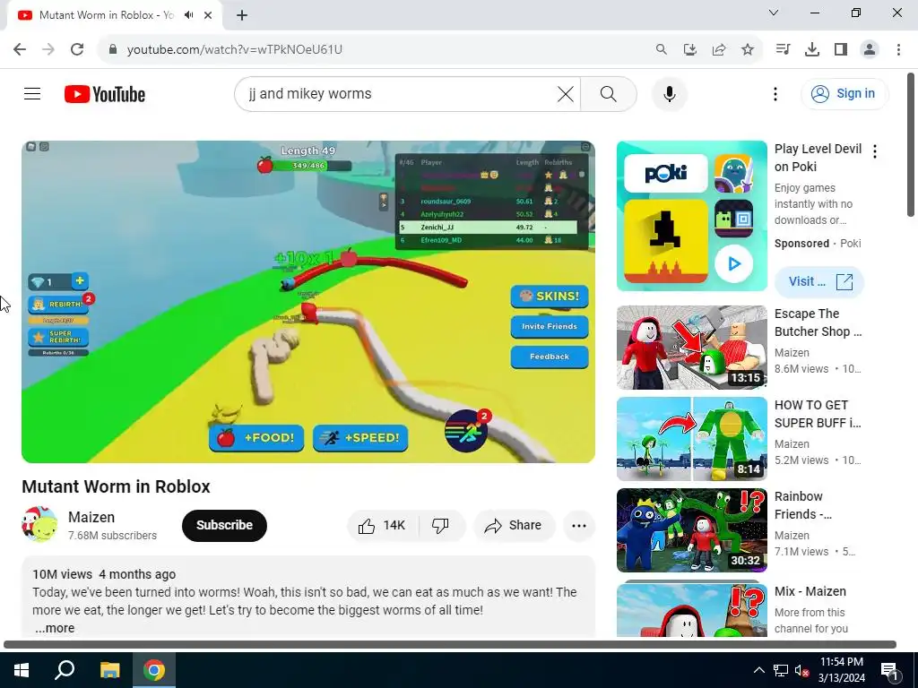Open the Maizen channel name link
This screenshot has height=688, width=918.
click(91, 517)
